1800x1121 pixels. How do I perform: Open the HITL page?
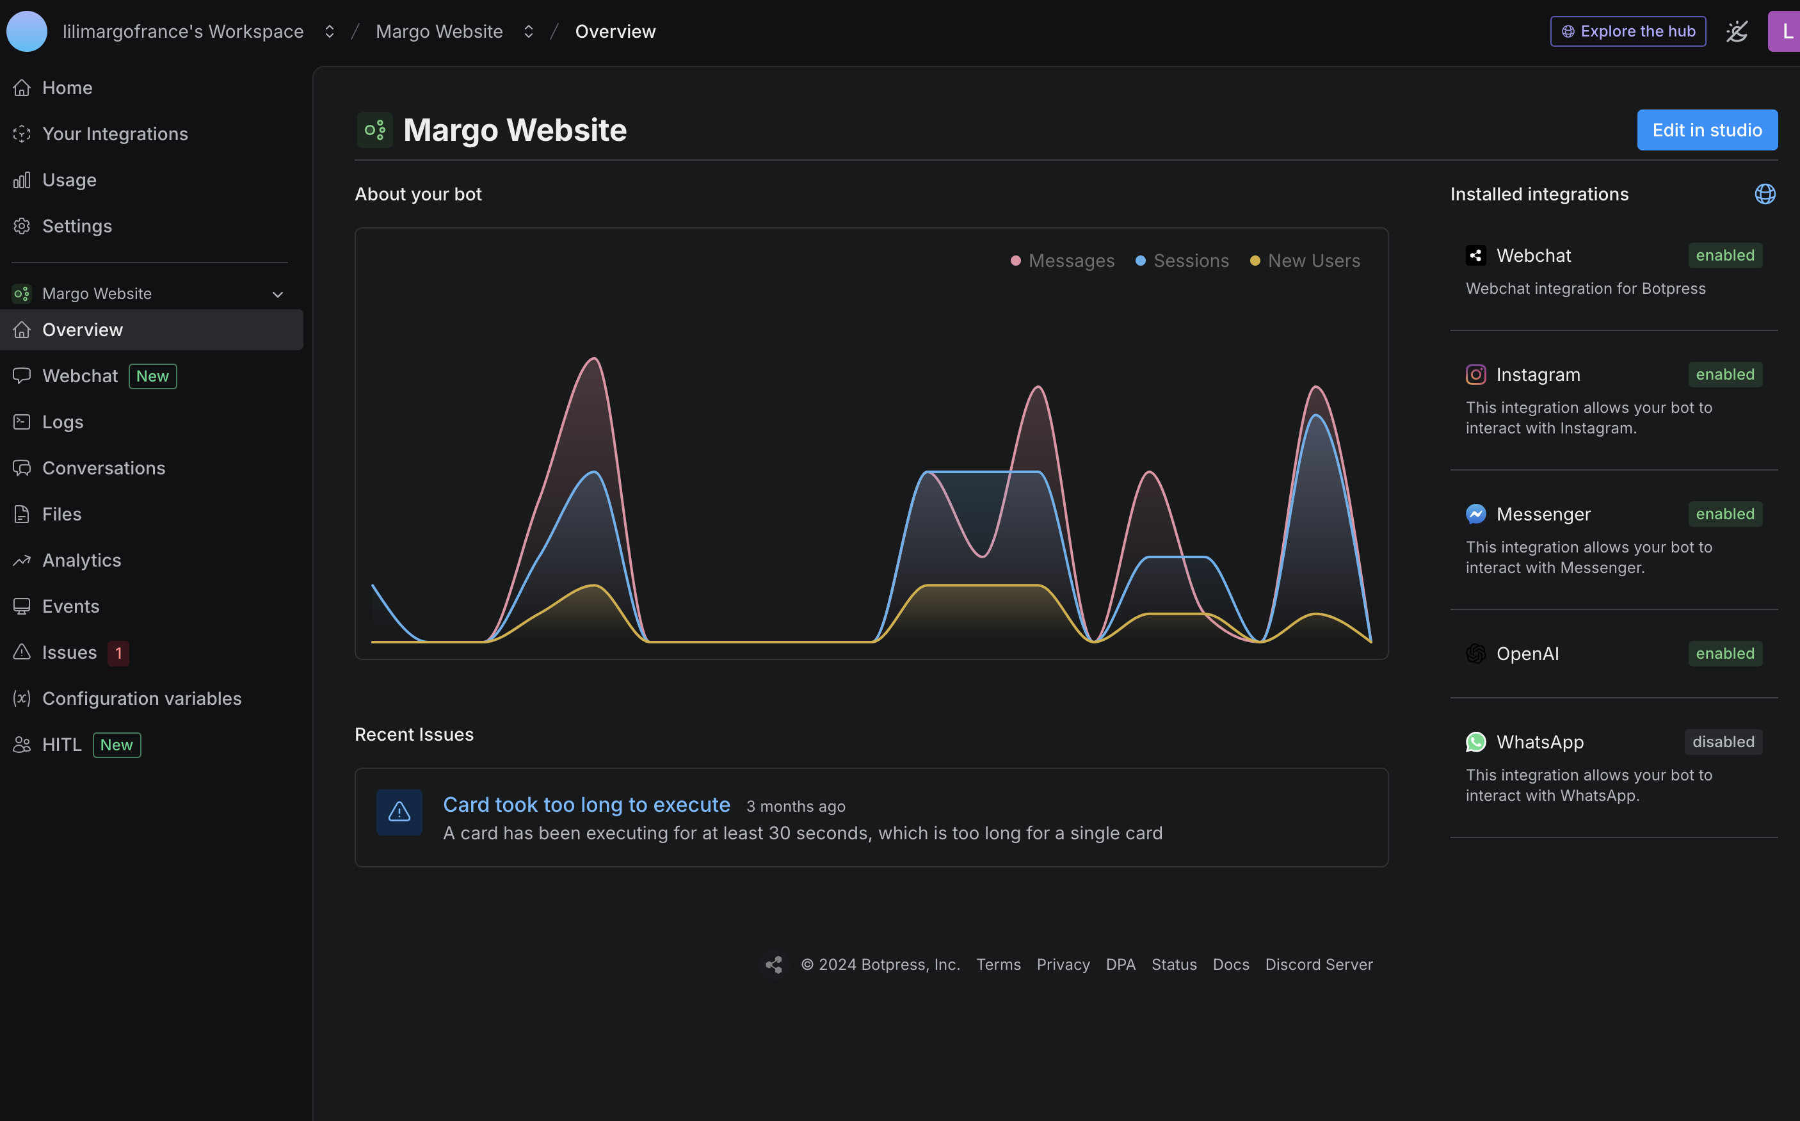151,745
